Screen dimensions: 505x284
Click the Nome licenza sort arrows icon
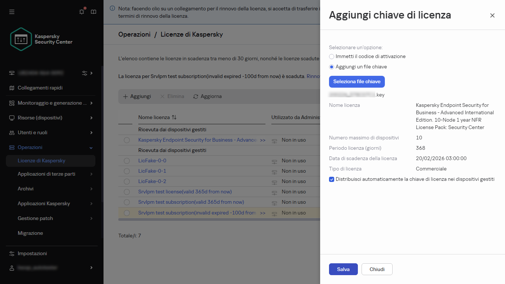[x=174, y=117]
